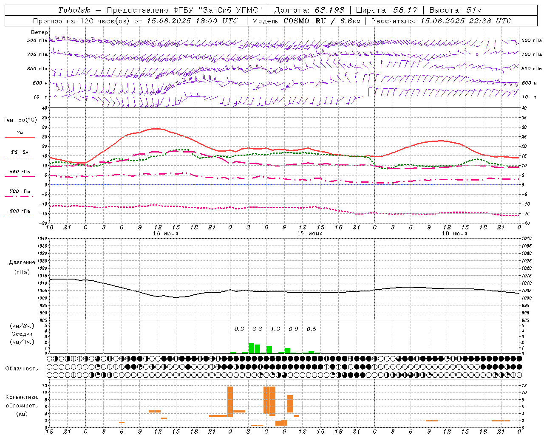Click the 'Тем-ра(°C)' temperature panel label
The height and width of the screenshot is (435, 544).
pos(20,120)
